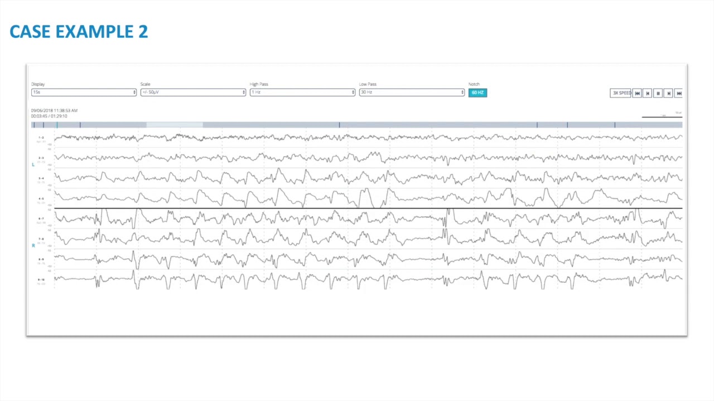Open the High Pass filter dropdown showing 1 Hz
This screenshot has width=714, height=401.
pyautogui.click(x=302, y=92)
